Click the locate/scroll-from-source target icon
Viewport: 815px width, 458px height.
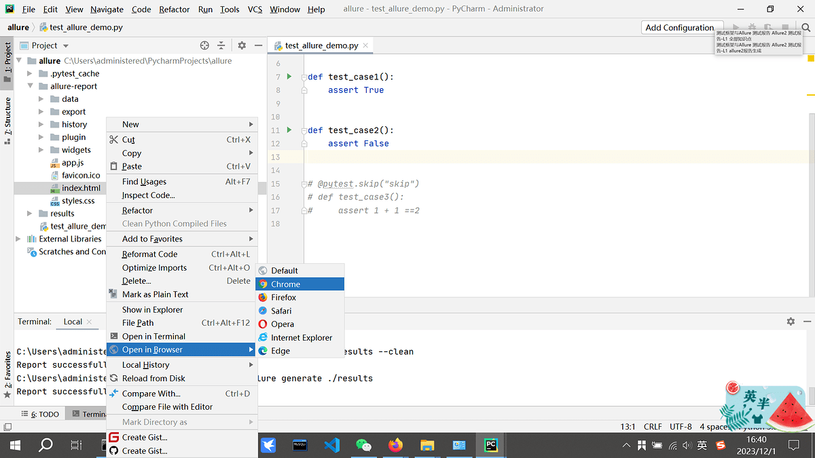pos(204,45)
